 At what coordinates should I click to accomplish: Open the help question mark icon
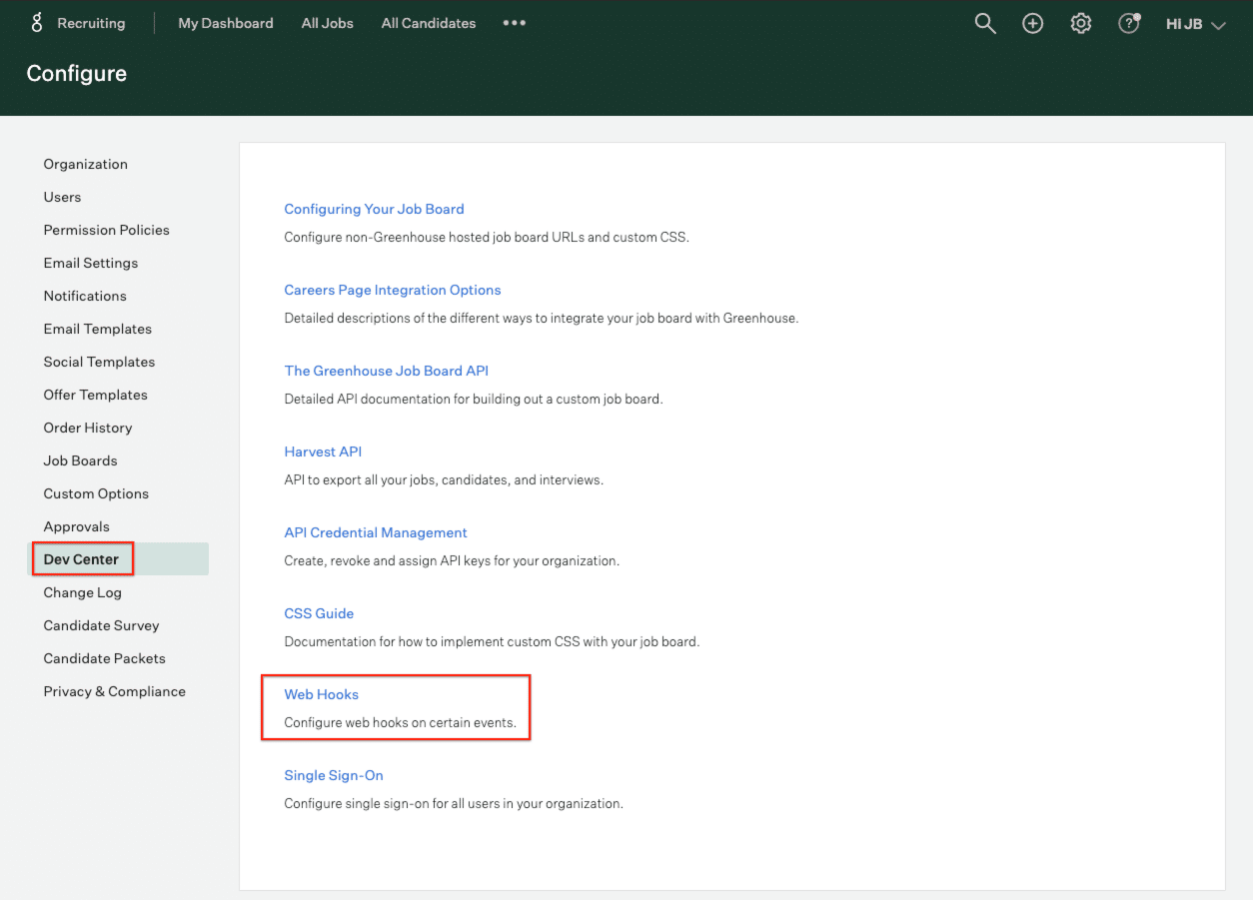point(1129,24)
